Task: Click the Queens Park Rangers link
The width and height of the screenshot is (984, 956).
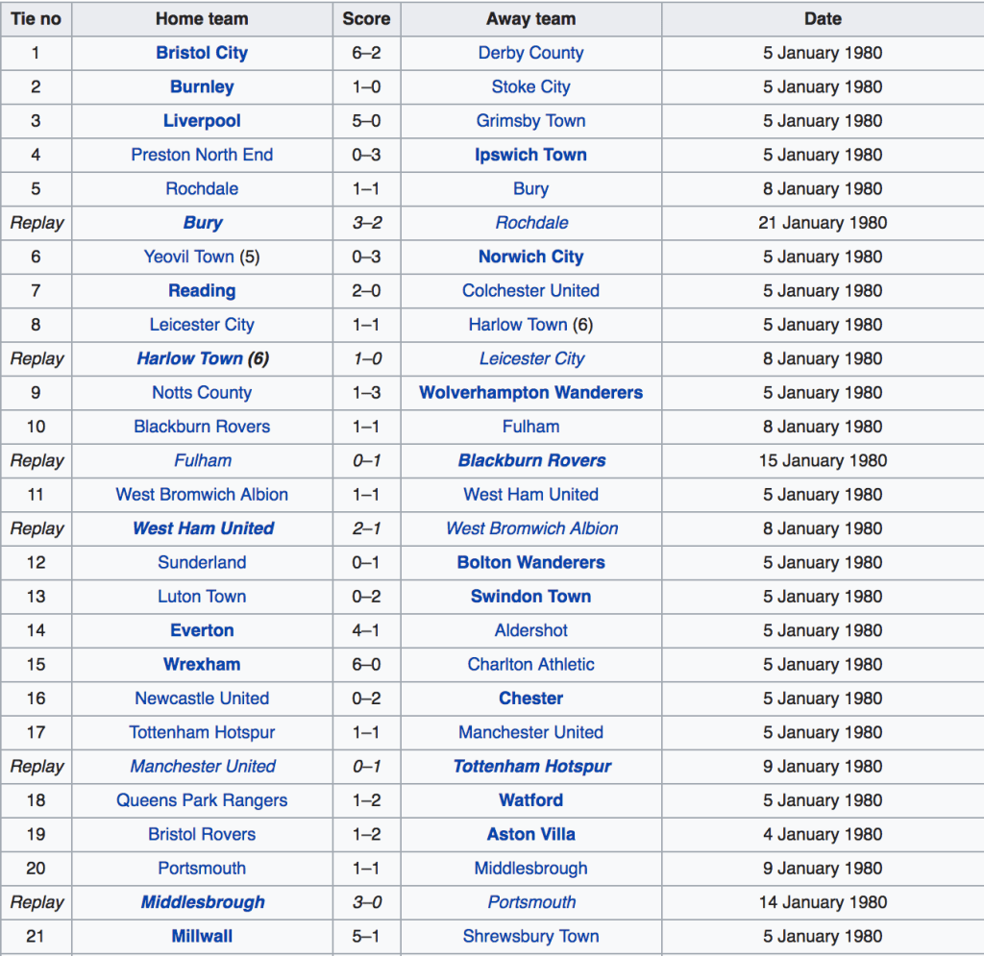Action: (x=202, y=800)
